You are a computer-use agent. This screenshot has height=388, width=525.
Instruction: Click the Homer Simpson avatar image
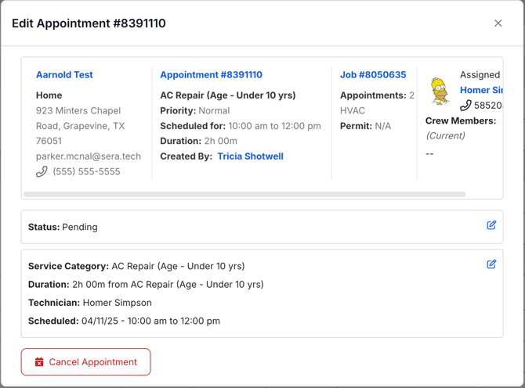click(440, 92)
